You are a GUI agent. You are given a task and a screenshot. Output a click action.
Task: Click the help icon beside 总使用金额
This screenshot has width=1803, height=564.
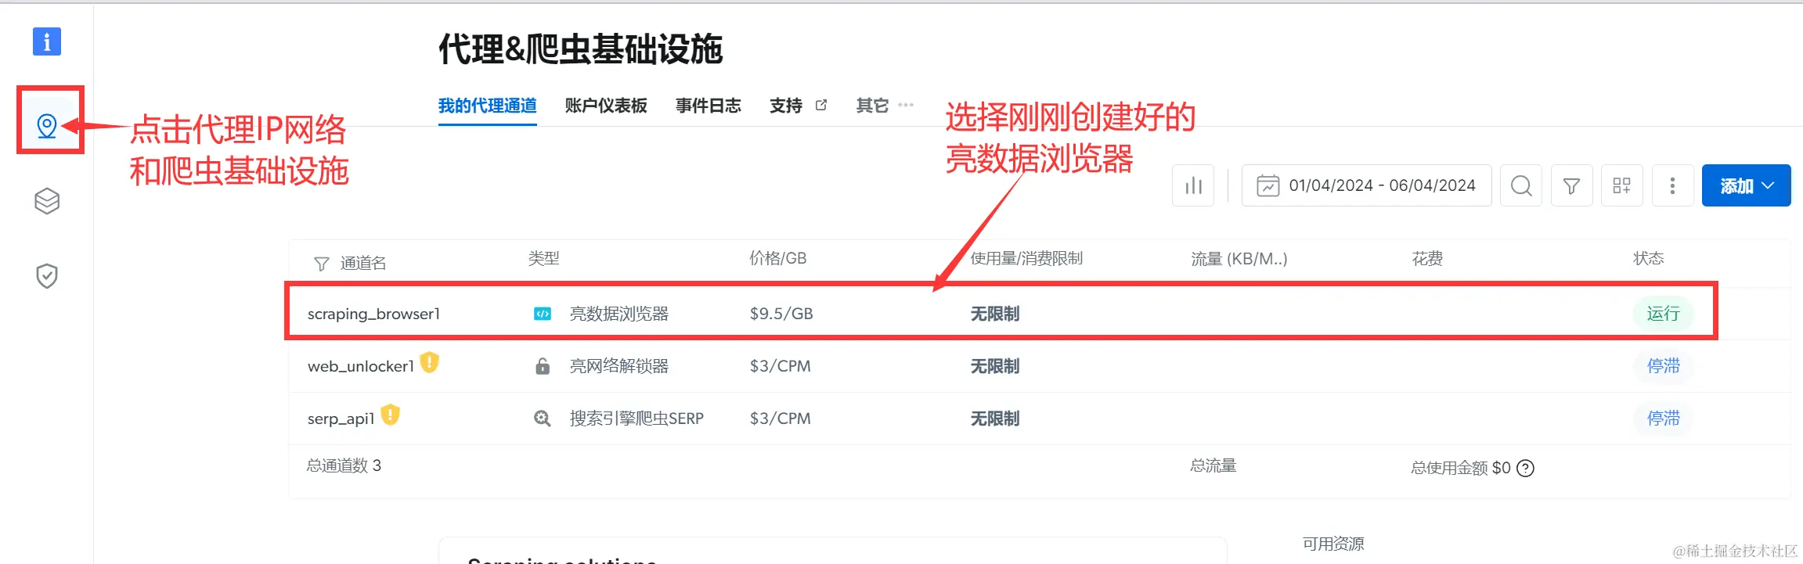click(1525, 468)
